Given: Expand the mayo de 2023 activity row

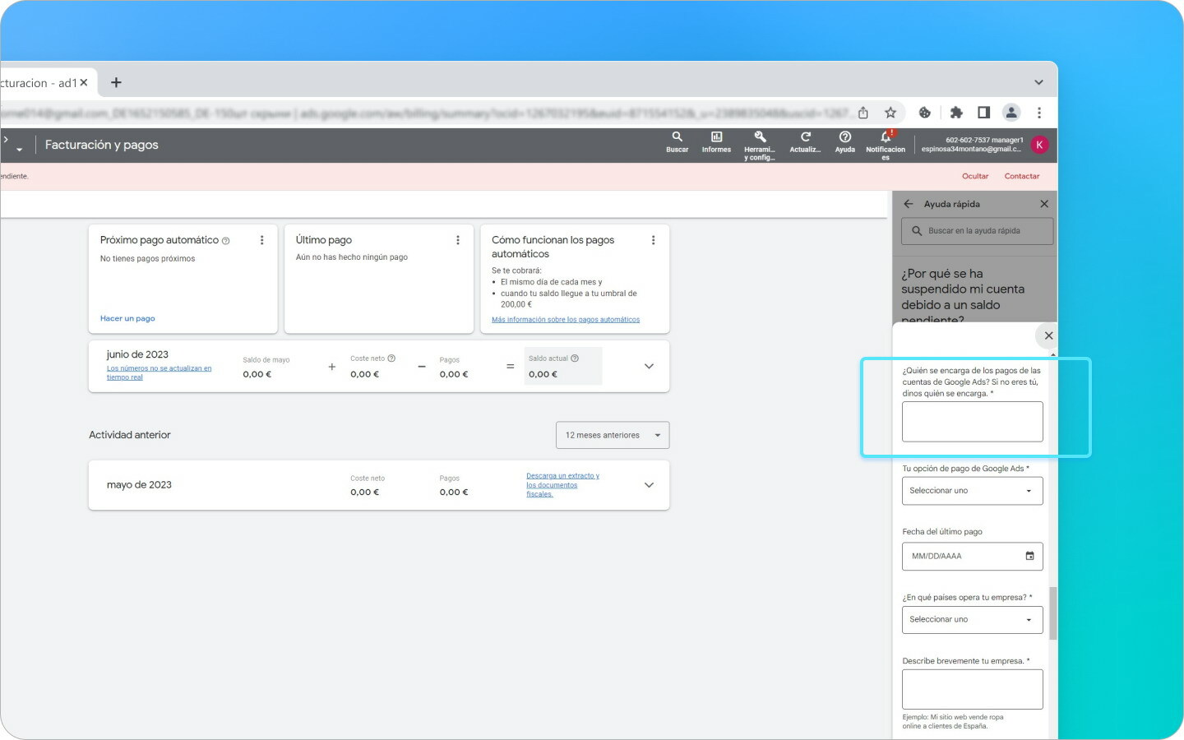Looking at the screenshot, I should pos(649,485).
